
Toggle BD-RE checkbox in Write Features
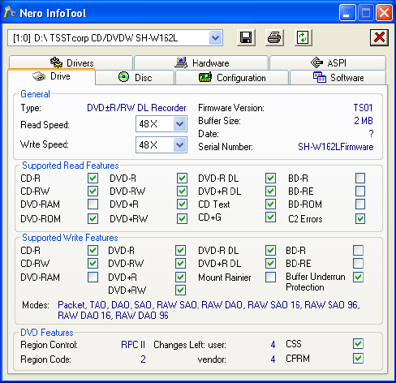point(358,263)
